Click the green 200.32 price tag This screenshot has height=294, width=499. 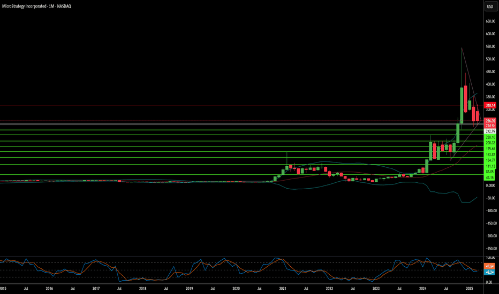490,143
